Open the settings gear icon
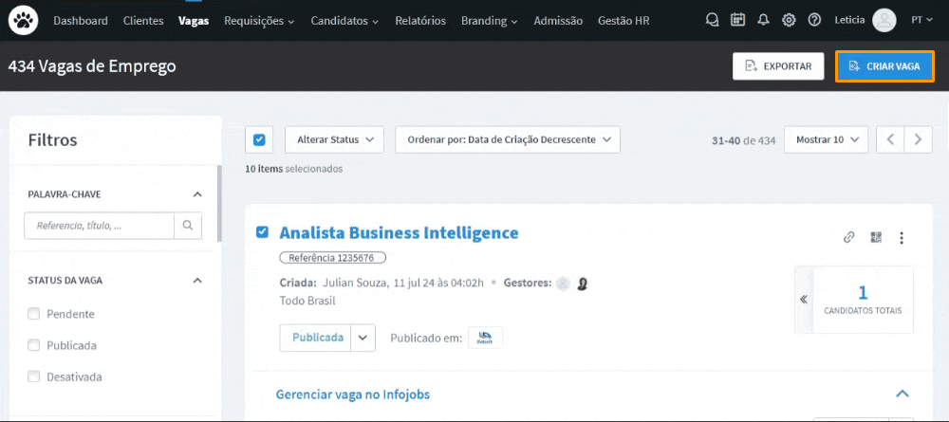Screen dimensions: 949x422 [x=789, y=20]
